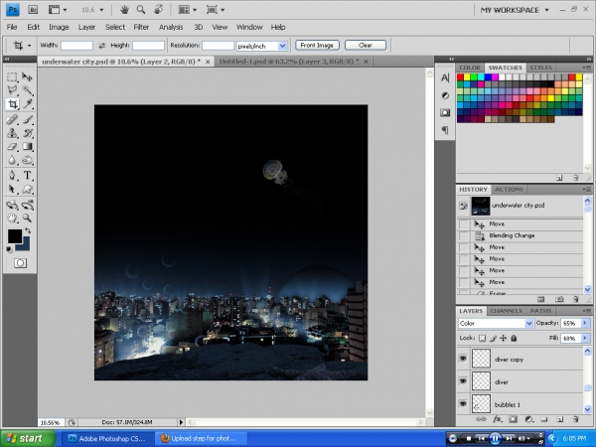Switch to the Channels tab
The image size is (596, 447).
pos(506,311)
